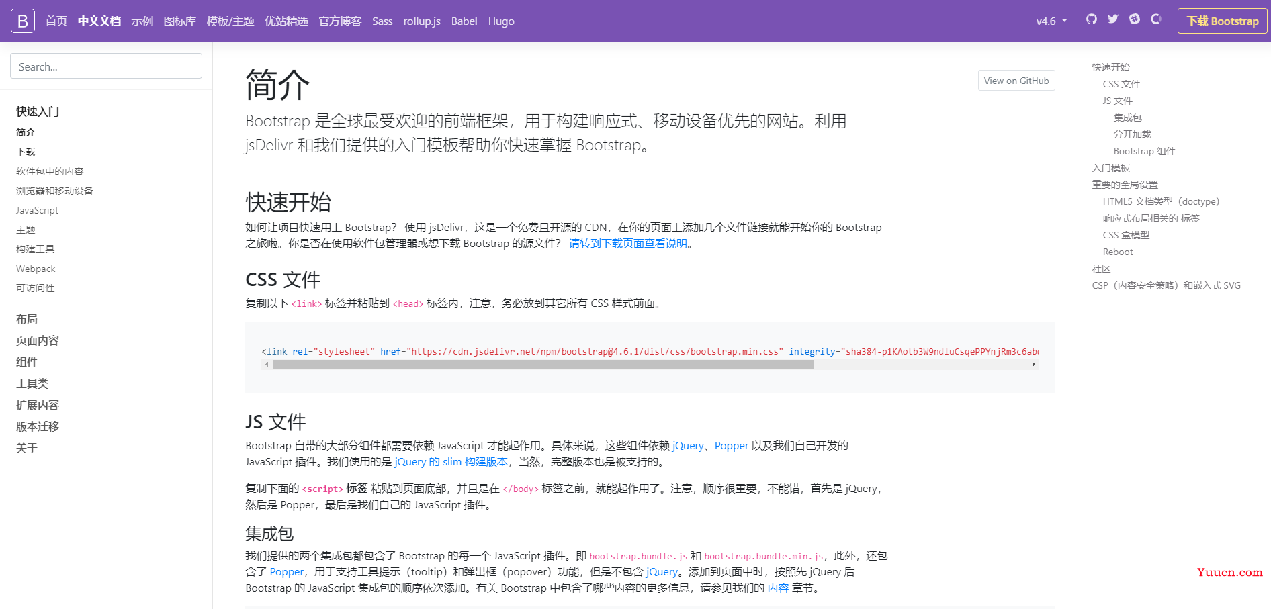This screenshot has height=609, width=1271.
Task: Jump to 入门模板 in right table of contents
Action: pyautogui.click(x=1111, y=168)
